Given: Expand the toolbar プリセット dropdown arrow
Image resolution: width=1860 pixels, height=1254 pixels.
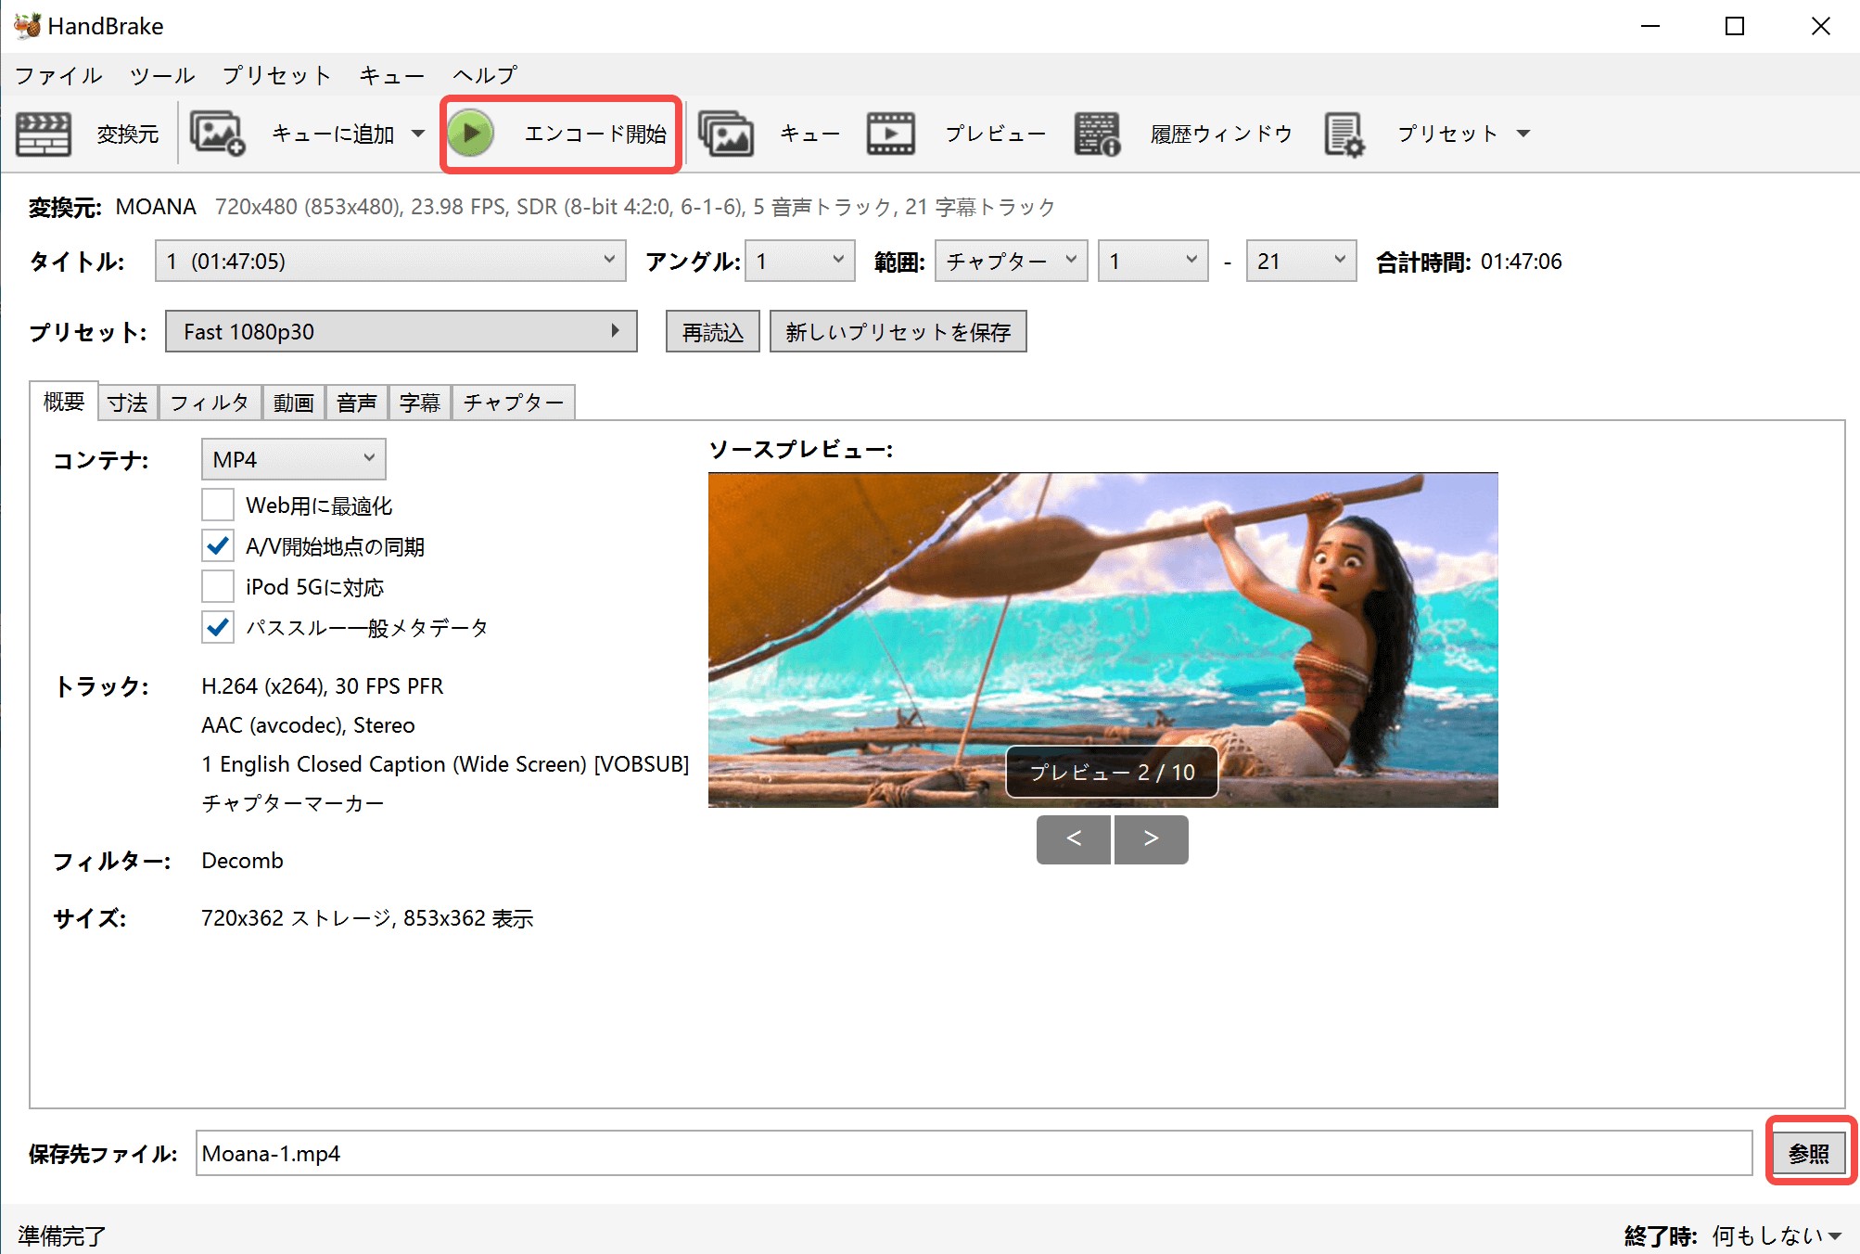Looking at the screenshot, I should tap(1522, 134).
